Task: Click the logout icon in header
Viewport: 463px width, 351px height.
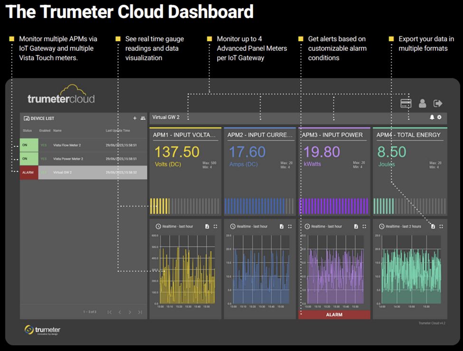Action: click(x=438, y=104)
